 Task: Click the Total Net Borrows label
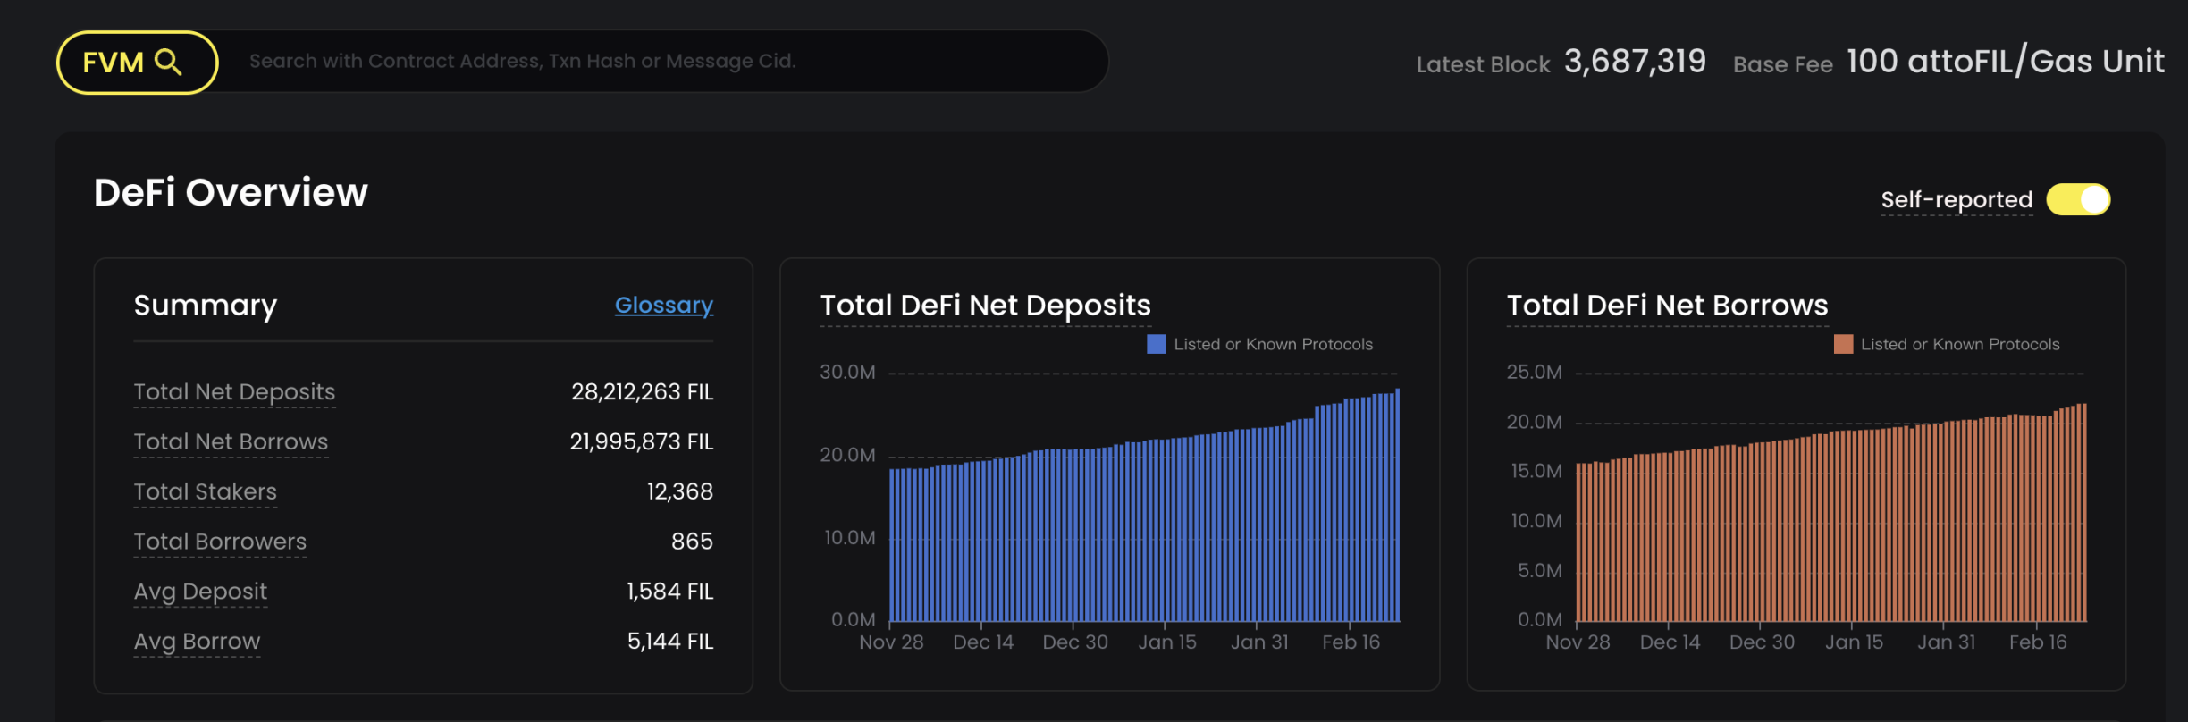point(231,441)
